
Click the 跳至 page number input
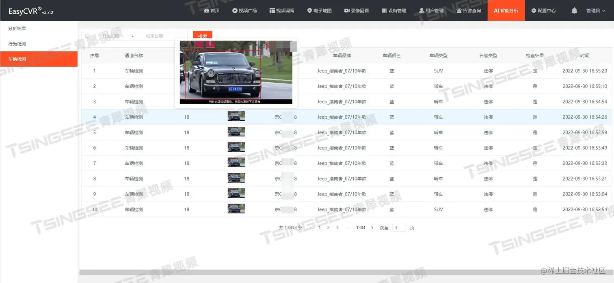coord(399,228)
